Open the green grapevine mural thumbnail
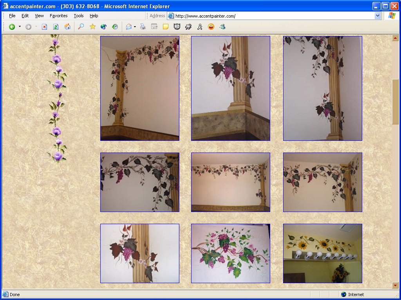The image size is (401, 300). tap(230, 253)
